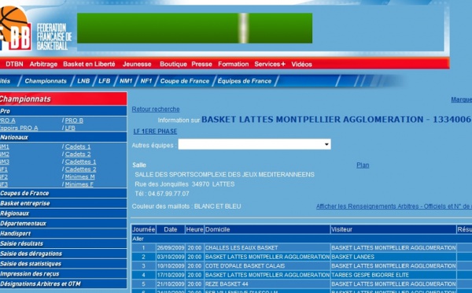Show Renseignements Arbitres - Officiels link
This screenshot has height=293, width=472.
click(394, 206)
